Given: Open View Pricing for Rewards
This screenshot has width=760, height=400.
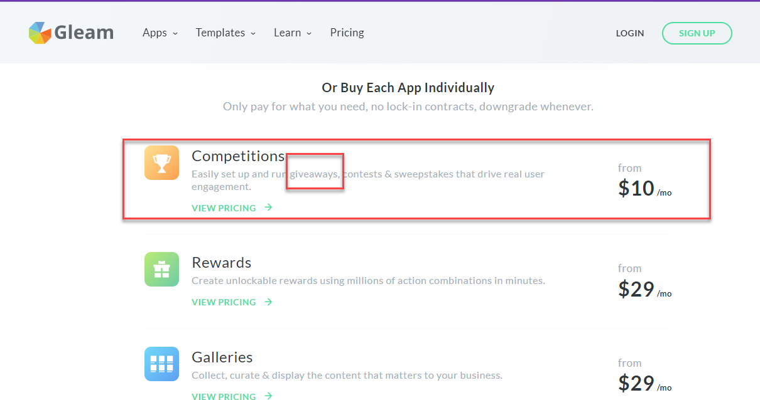Looking at the screenshot, I should (224, 302).
